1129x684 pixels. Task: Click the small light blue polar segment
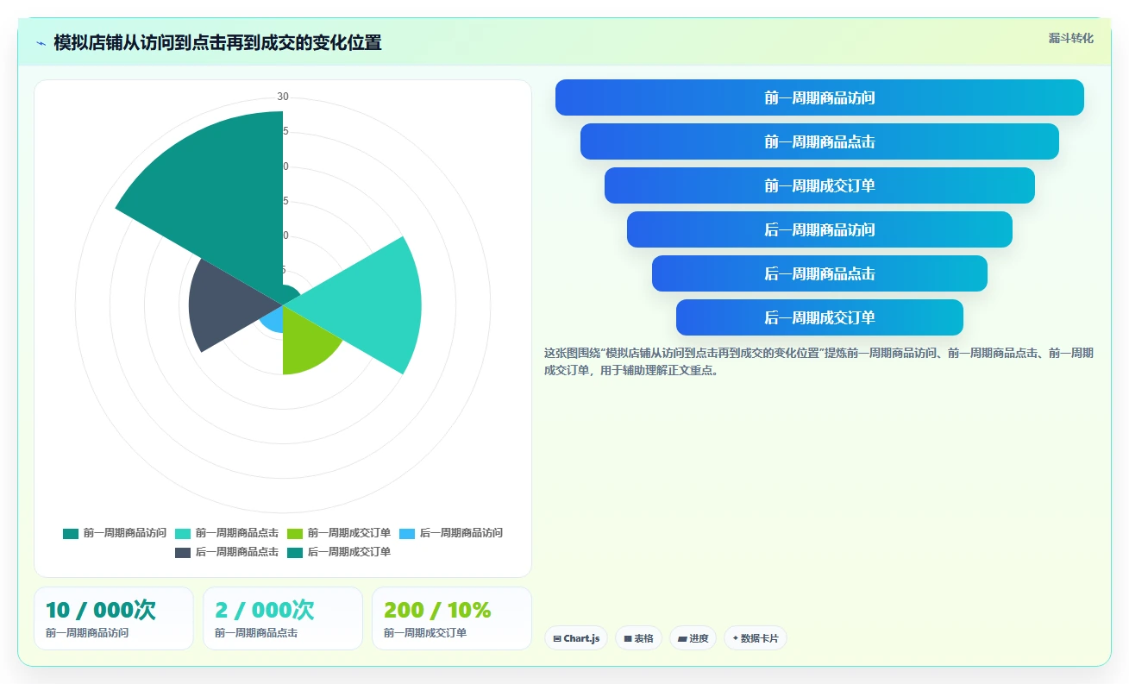pyautogui.click(x=273, y=319)
